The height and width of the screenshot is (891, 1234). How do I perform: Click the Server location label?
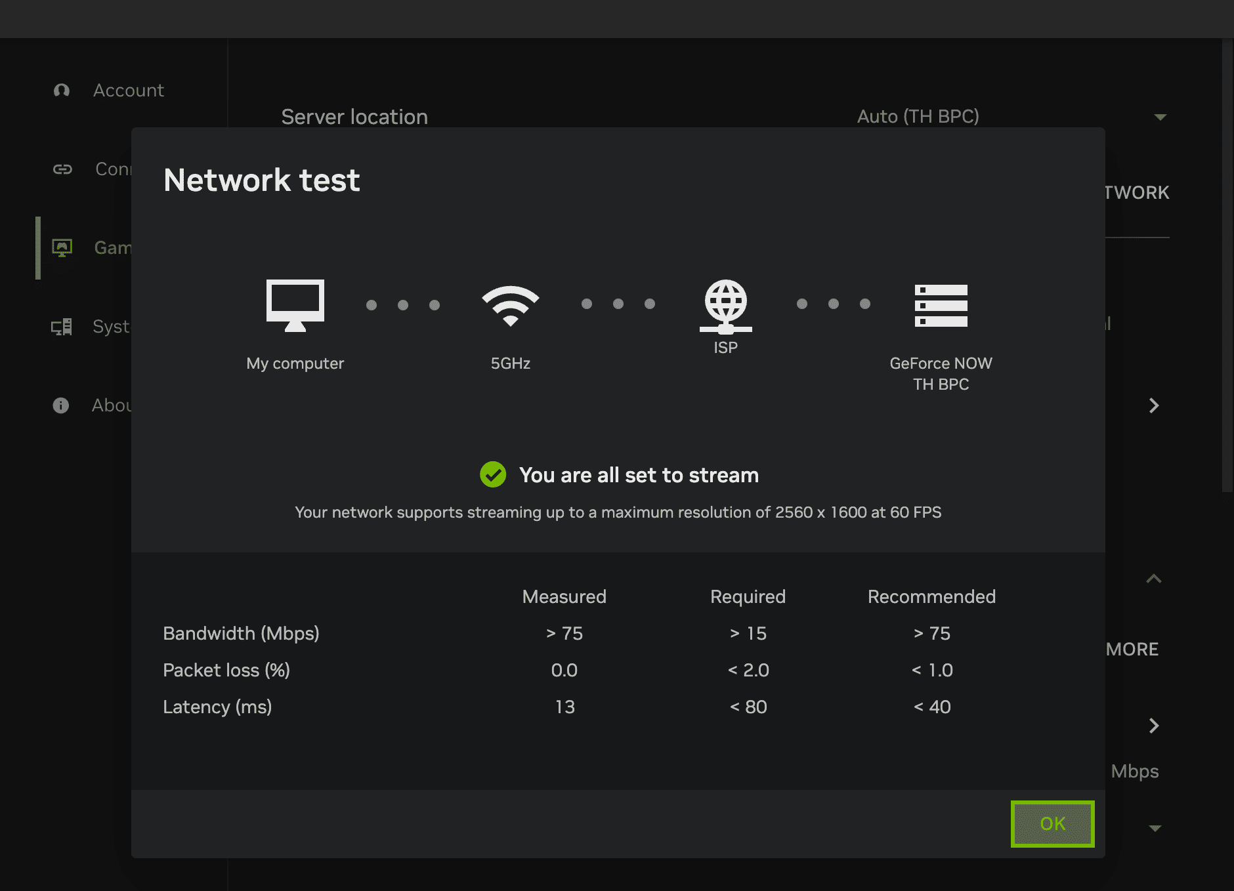(354, 117)
